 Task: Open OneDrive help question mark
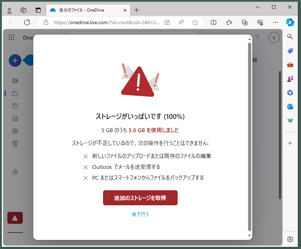[257, 37]
